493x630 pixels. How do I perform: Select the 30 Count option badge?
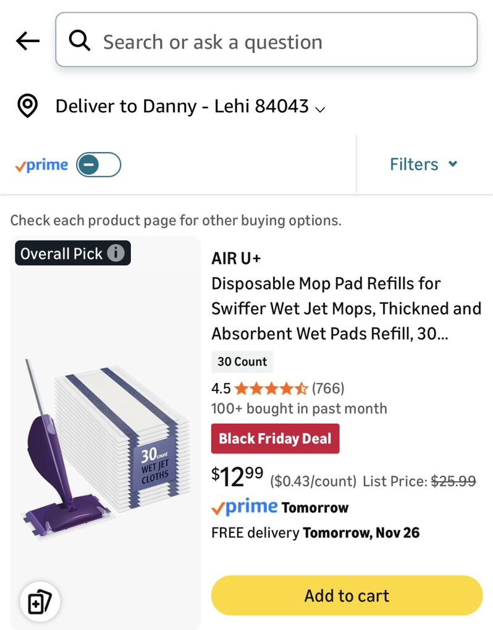tap(242, 362)
